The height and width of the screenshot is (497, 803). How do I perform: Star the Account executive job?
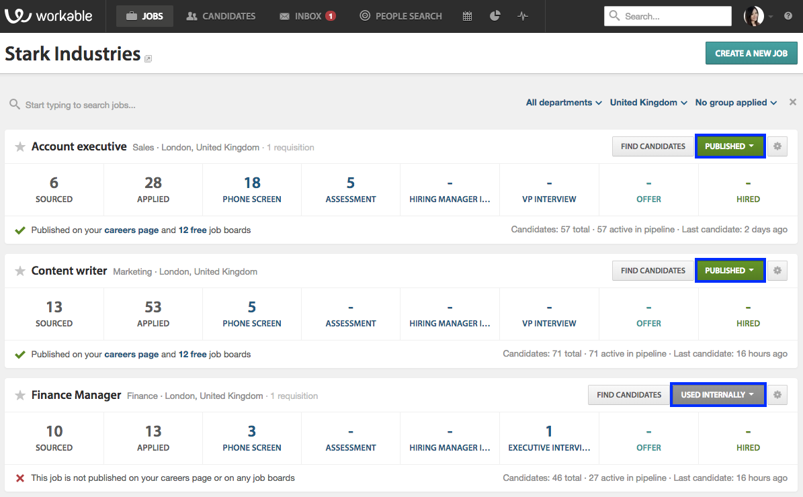coord(20,147)
